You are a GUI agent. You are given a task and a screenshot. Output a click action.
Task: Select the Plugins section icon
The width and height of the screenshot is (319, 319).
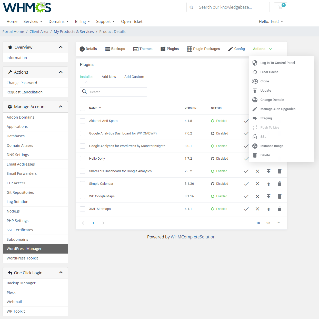(163, 49)
